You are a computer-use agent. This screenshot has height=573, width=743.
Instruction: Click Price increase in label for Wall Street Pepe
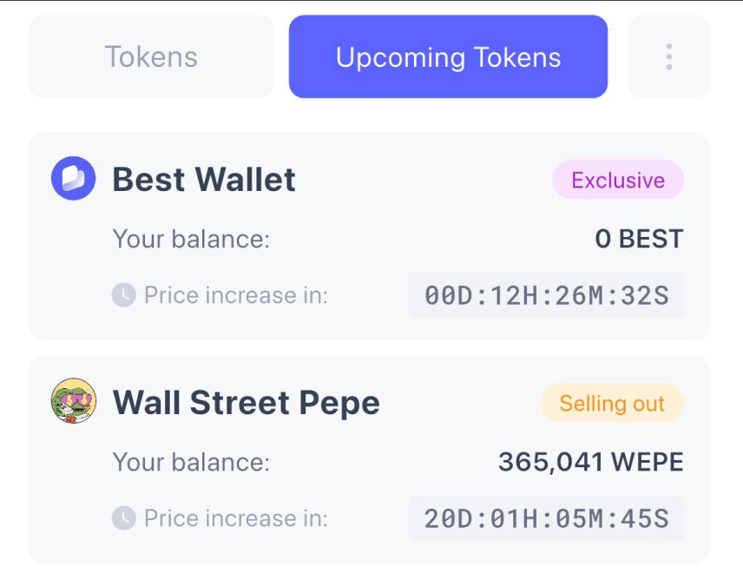pos(236,518)
